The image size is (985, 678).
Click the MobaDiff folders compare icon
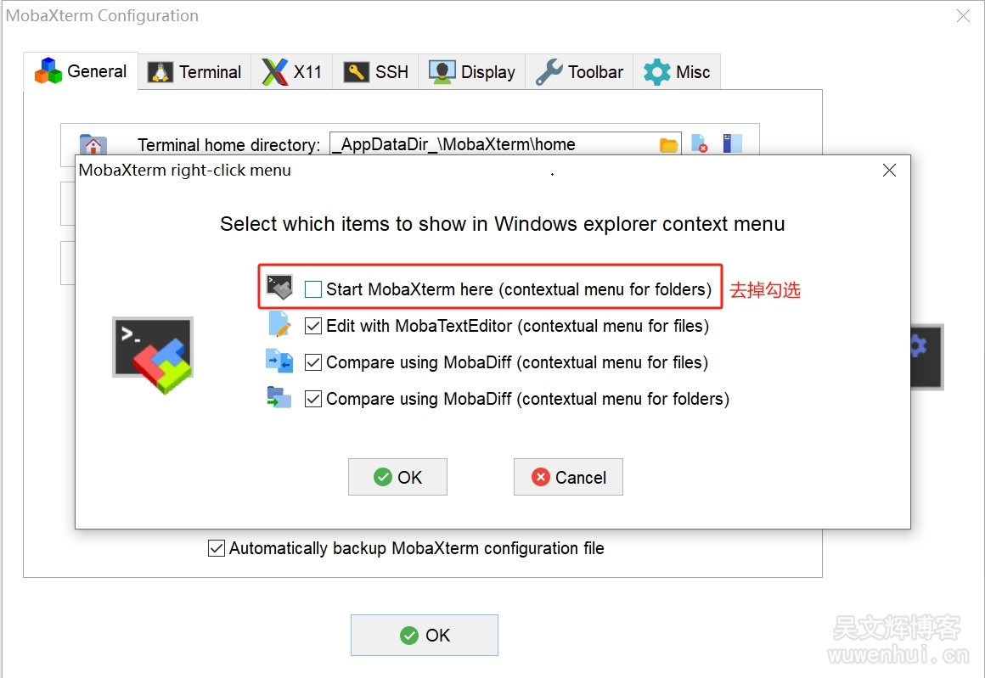click(279, 398)
